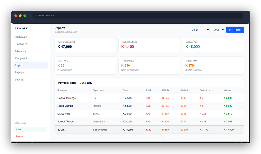The image size is (261, 154).
Task: Select the Grace Phiri employee name
Action: pyautogui.click(x=64, y=114)
